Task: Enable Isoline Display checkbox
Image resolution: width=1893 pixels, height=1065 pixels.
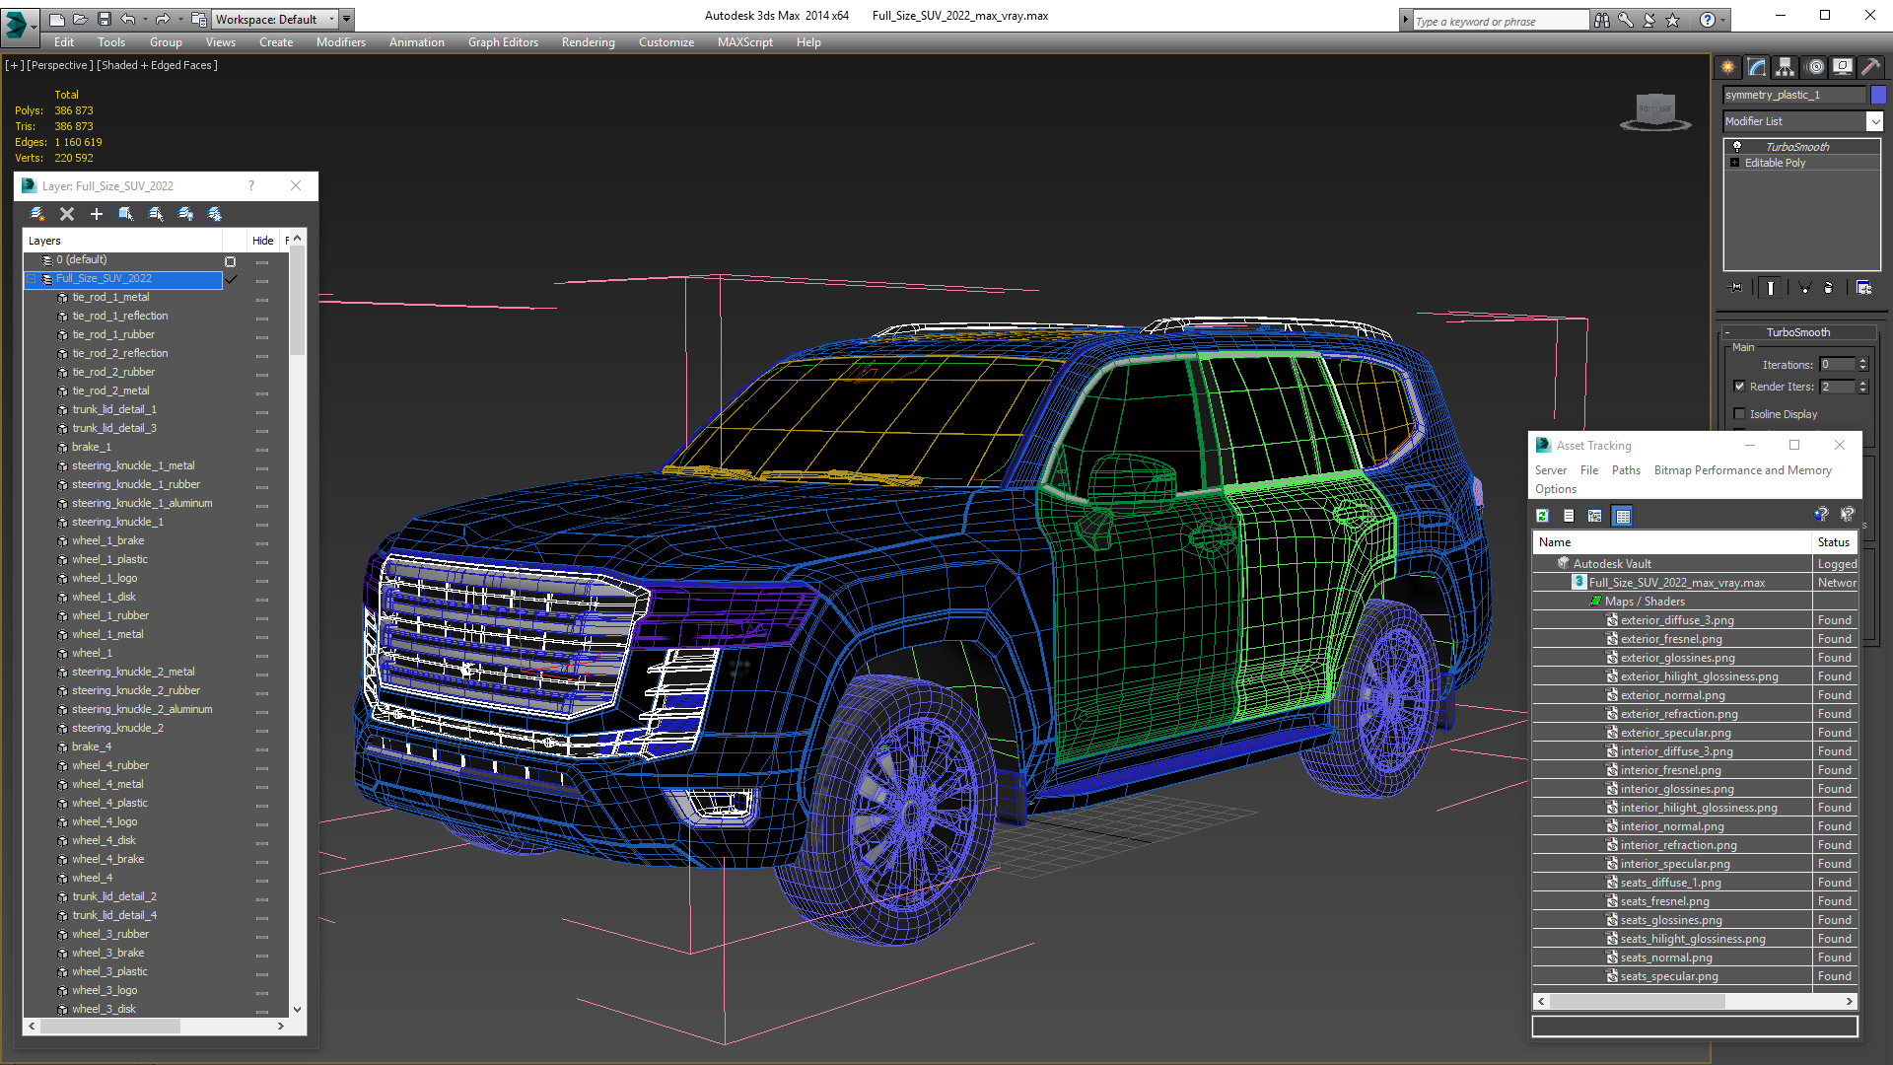Action: (1739, 414)
